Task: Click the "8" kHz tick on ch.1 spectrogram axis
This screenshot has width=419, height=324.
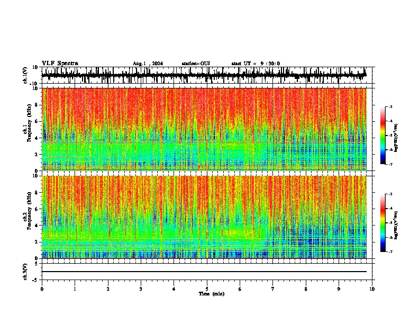Action: click(x=37, y=105)
